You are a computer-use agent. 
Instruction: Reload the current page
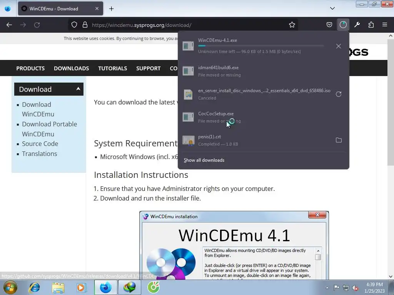coord(37,25)
